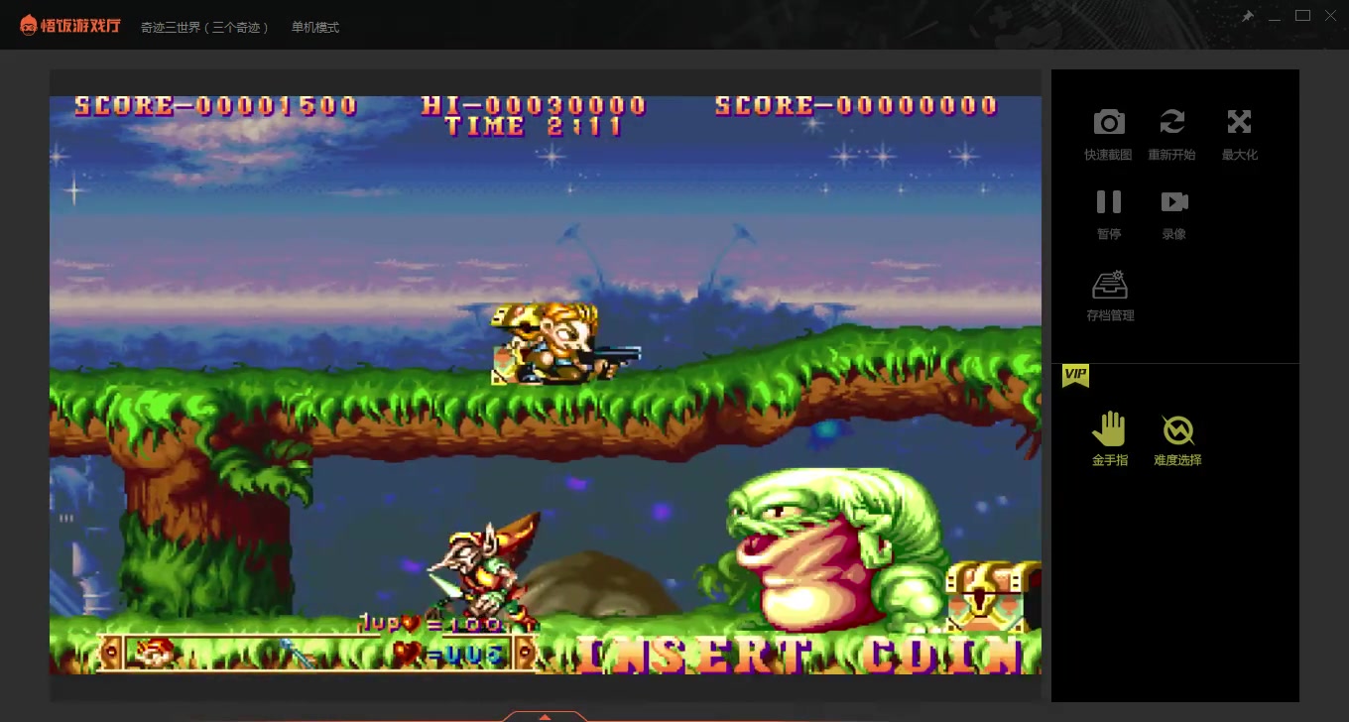Click the VIP badge
Screen dimensions: 1349x722
point(1075,375)
